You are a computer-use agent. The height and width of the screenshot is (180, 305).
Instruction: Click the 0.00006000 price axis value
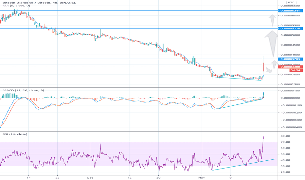[290, 16]
